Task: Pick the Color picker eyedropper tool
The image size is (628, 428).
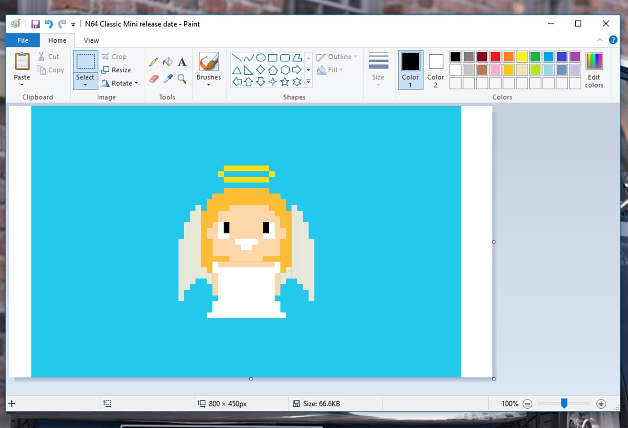Action: click(168, 79)
